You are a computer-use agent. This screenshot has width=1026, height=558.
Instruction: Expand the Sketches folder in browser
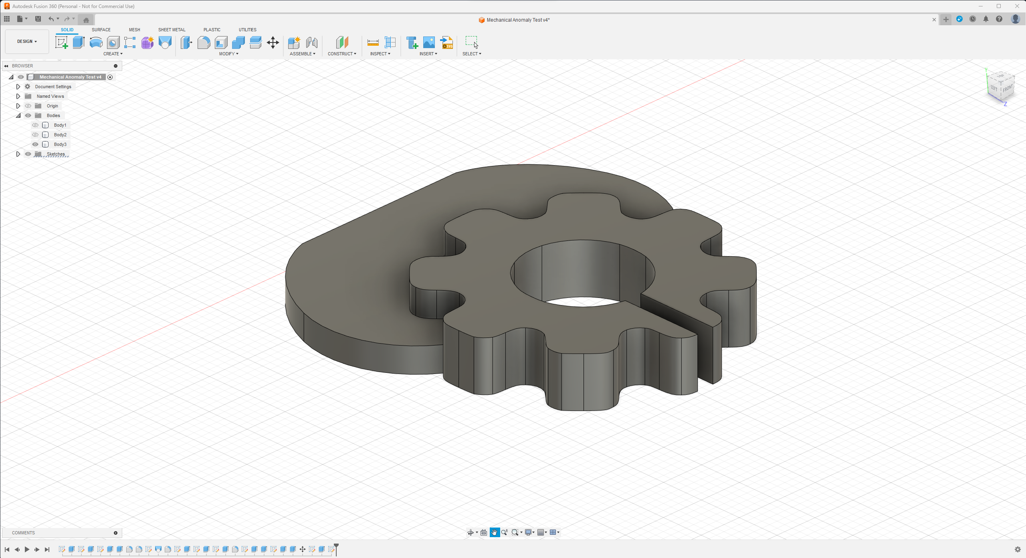coord(18,154)
